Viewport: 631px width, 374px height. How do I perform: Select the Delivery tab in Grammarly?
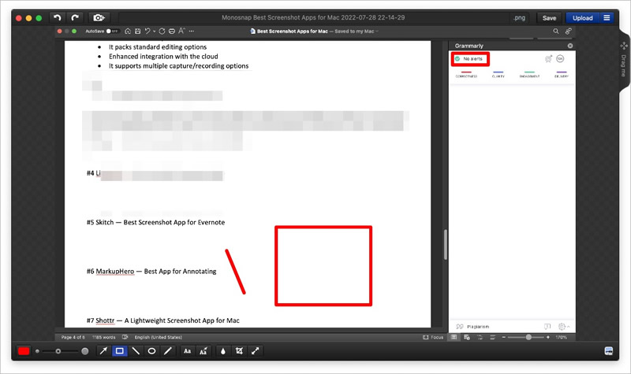[561, 75]
